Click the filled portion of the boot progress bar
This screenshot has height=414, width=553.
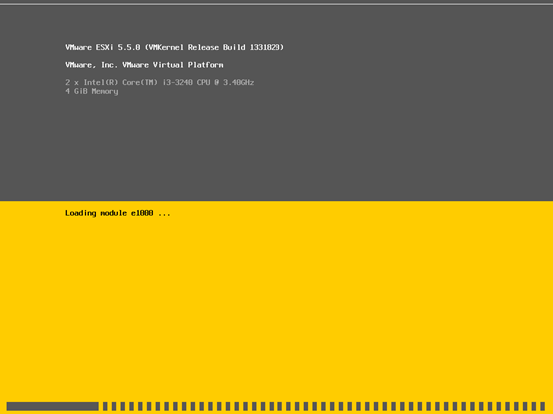pos(52,406)
